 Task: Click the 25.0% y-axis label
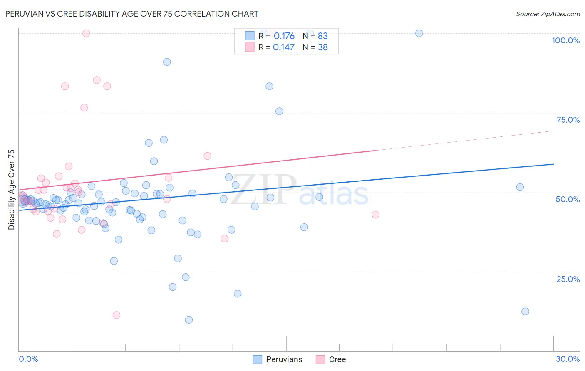[x=568, y=279]
